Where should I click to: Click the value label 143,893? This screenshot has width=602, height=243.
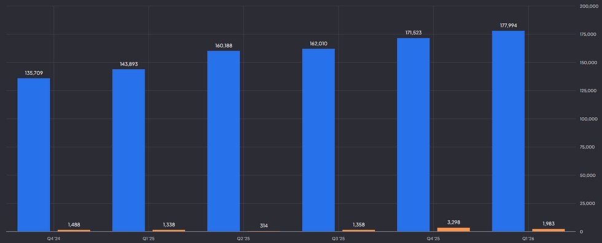[128, 64]
